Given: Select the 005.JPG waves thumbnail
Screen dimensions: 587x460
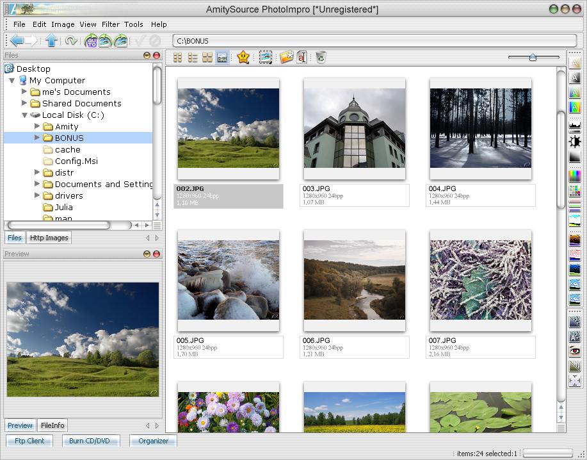Looking at the screenshot, I should click(229, 280).
